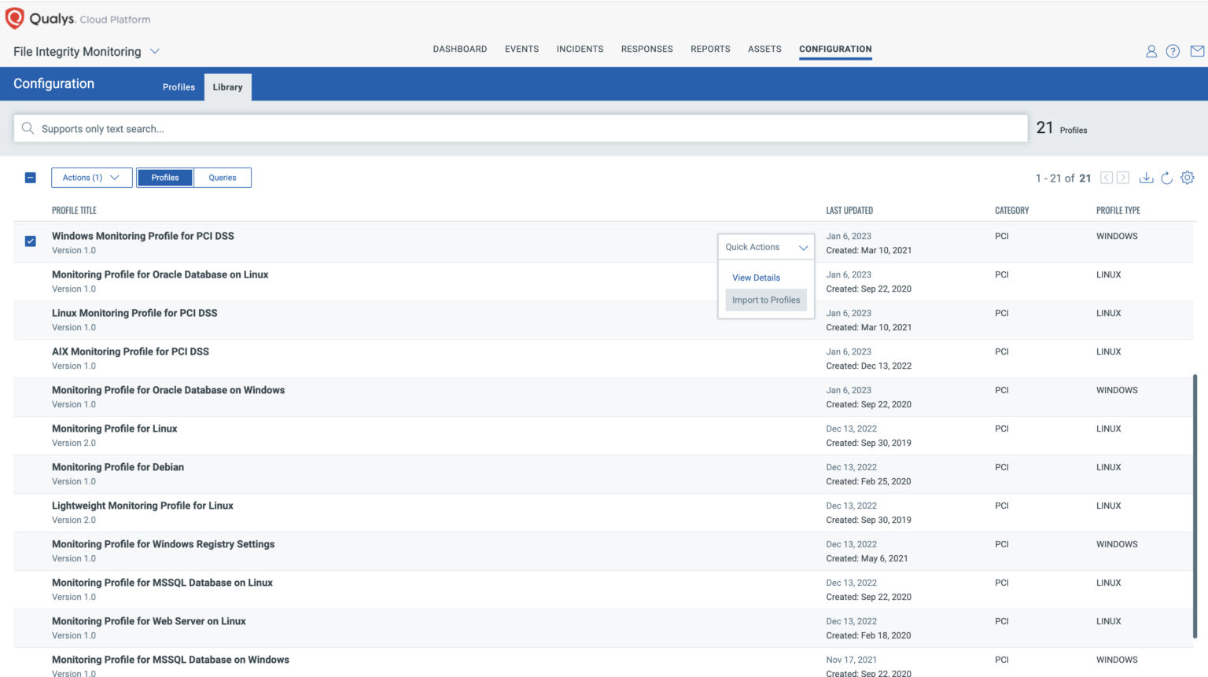Click inside the text search field
This screenshot has width=1208, height=677.
315,128
